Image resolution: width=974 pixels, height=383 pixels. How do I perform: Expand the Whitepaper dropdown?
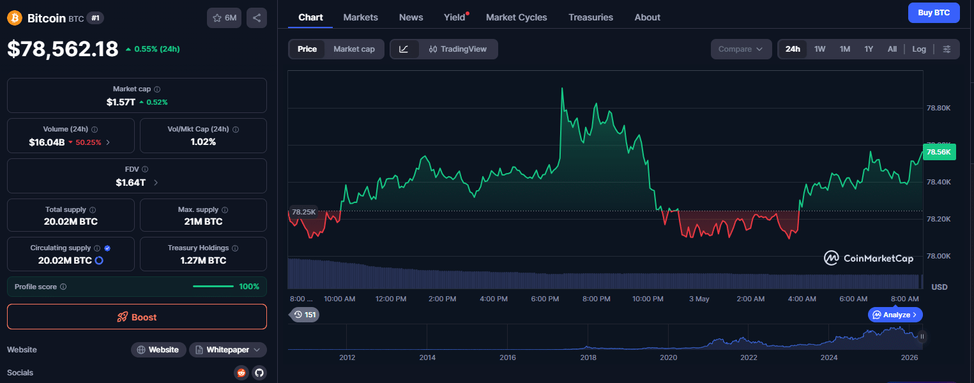pos(228,350)
